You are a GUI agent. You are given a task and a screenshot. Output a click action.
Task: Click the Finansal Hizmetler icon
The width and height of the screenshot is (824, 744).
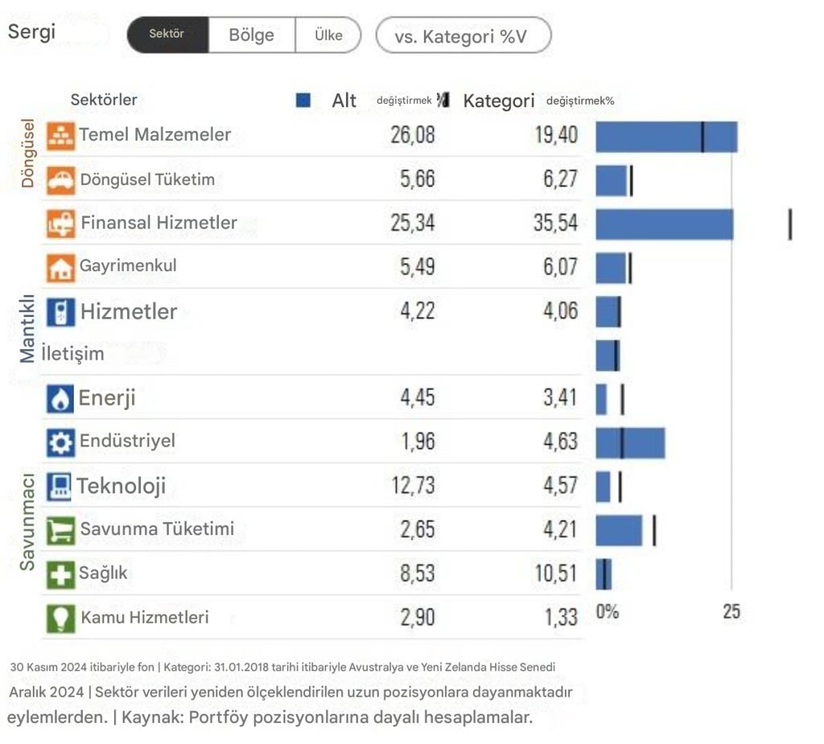coord(60,224)
